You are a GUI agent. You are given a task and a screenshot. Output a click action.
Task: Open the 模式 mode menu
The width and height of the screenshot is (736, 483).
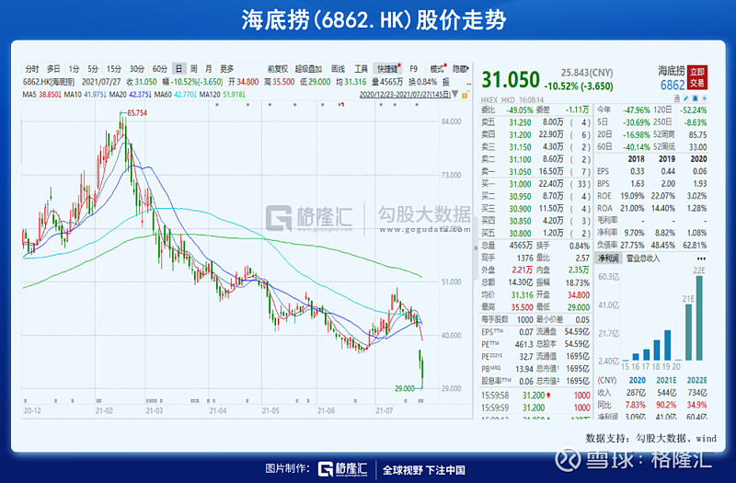pyautogui.click(x=437, y=69)
